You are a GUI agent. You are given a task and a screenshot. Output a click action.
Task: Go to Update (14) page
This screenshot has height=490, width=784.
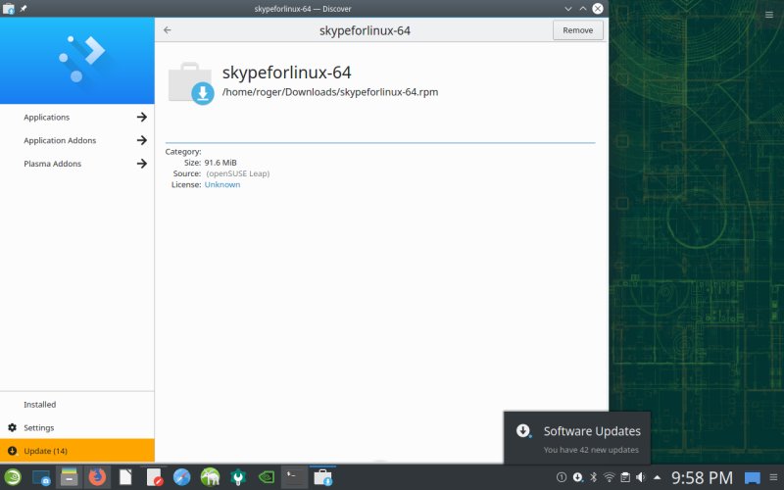(77, 451)
